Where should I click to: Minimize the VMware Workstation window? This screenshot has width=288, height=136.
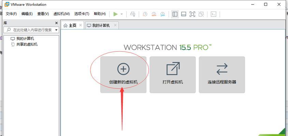253,4
